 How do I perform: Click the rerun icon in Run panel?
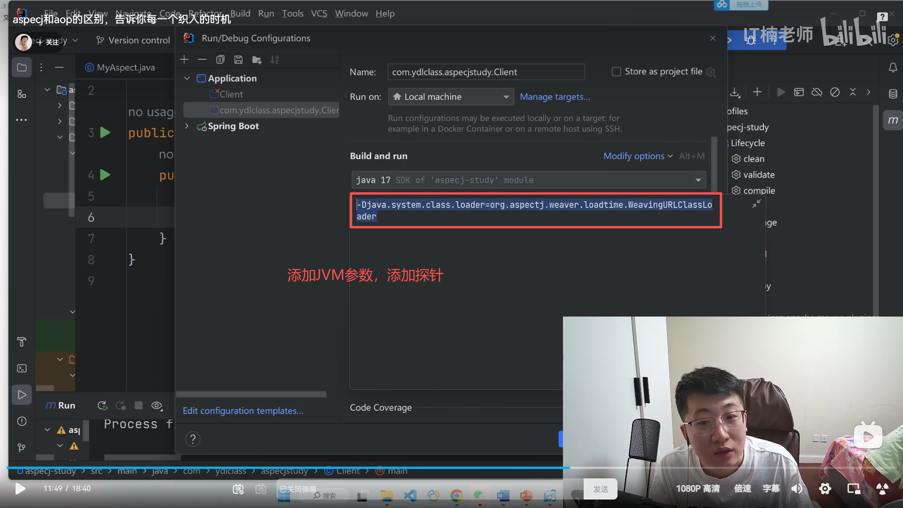point(102,405)
